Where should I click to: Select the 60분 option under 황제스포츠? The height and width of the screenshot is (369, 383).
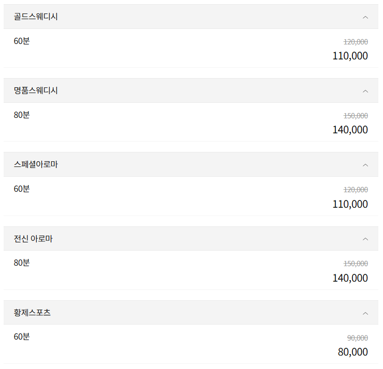point(22,336)
